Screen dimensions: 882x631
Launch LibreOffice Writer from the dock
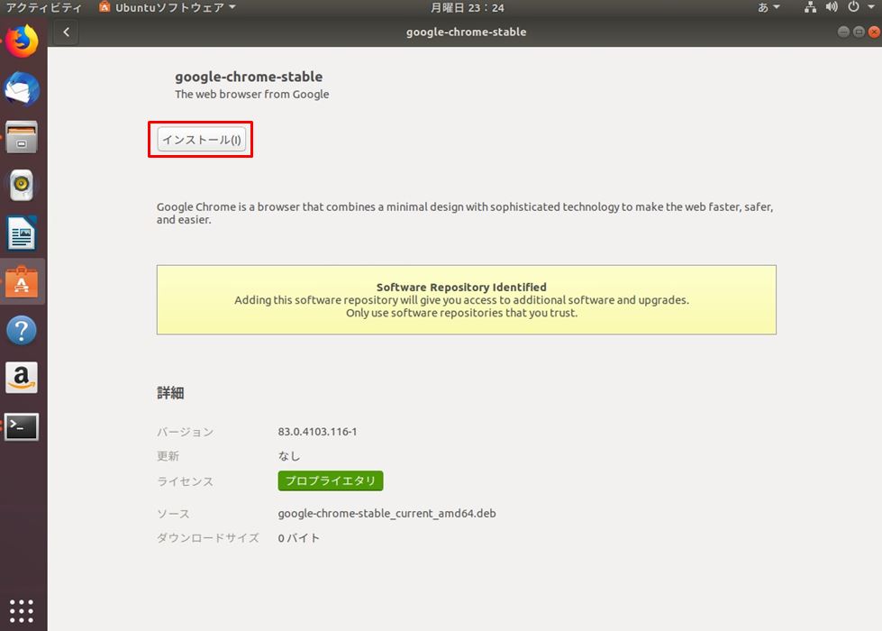pyautogui.click(x=22, y=233)
